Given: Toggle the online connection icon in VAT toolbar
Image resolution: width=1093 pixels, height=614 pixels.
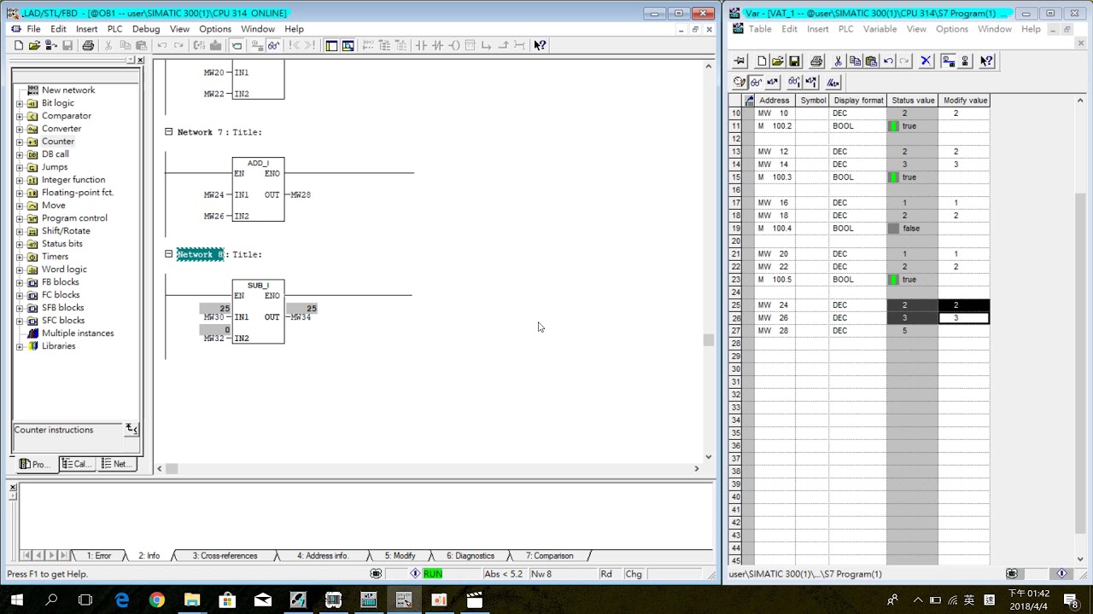Looking at the screenshot, I should click(x=949, y=61).
